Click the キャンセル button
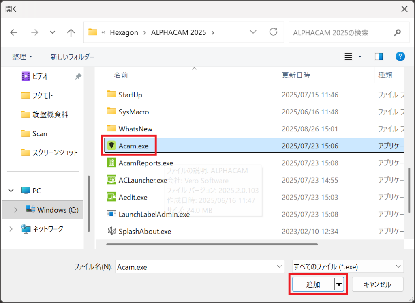415x303 pixels. (x=377, y=285)
